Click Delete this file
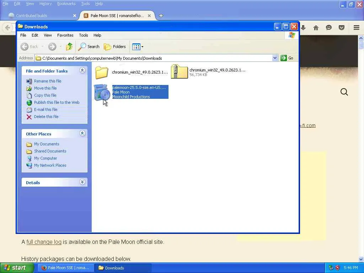Viewport: 364px width, 273px height. click(x=46, y=117)
